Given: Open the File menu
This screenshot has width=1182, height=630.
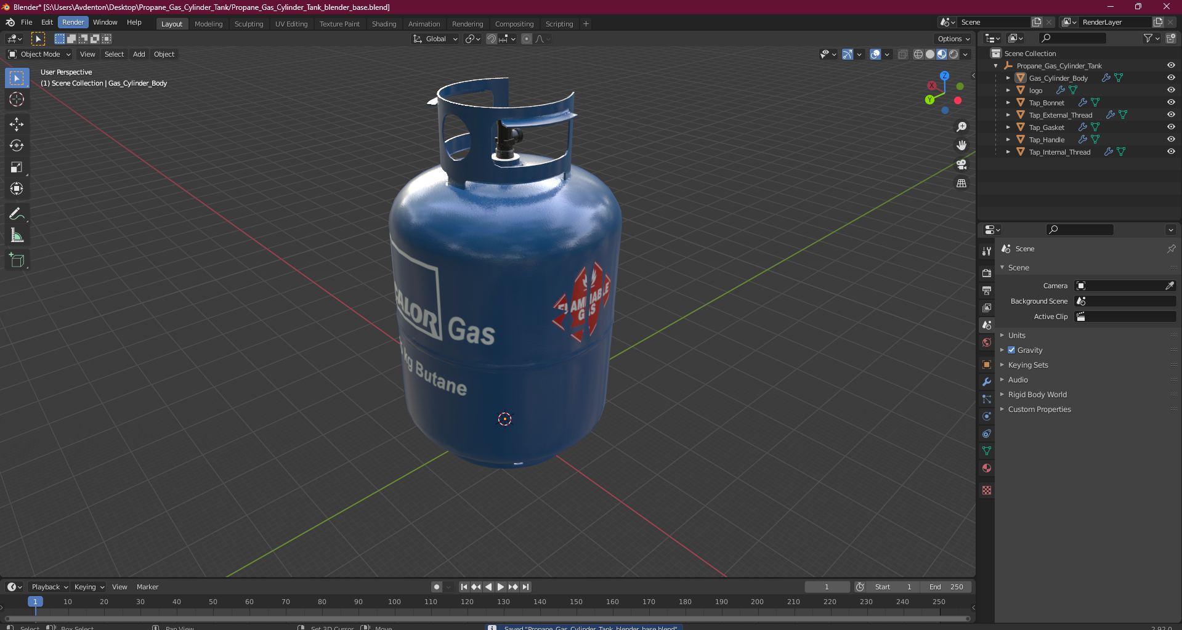Looking at the screenshot, I should coord(26,22).
